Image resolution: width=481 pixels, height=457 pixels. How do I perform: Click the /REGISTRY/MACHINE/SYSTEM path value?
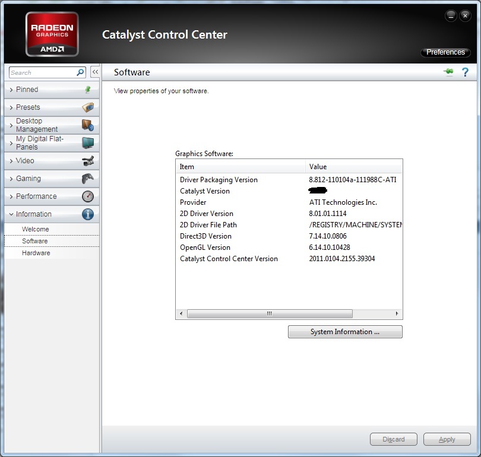pos(356,225)
